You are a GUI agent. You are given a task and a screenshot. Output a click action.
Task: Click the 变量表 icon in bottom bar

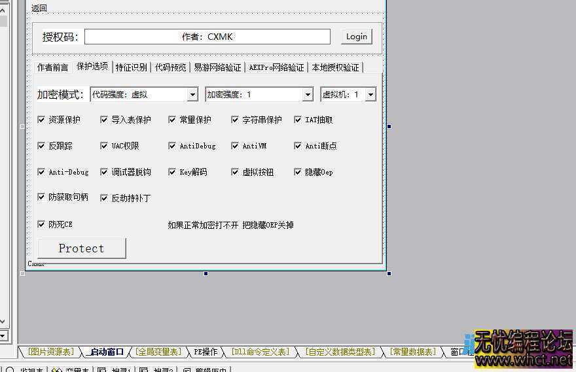click(57, 369)
